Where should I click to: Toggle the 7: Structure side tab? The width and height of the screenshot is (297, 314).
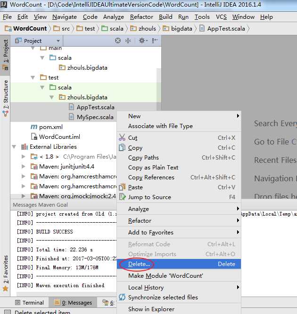[x=5, y=98]
